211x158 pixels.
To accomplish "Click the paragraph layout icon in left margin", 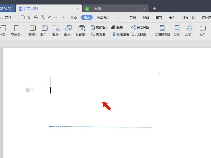I will [x=28, y=90].
